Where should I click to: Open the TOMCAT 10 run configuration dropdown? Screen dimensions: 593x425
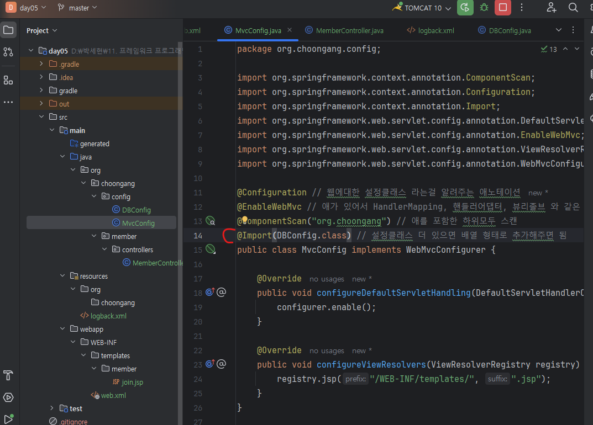coord(424,8)
